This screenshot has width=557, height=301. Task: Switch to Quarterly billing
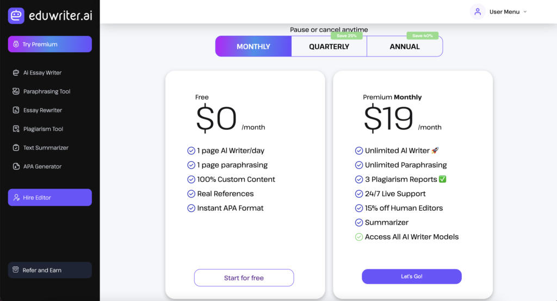coord(329,47)
